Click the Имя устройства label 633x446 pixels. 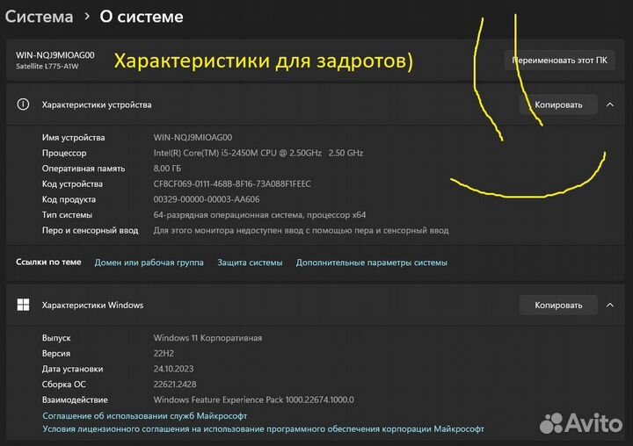click(73, 138)
